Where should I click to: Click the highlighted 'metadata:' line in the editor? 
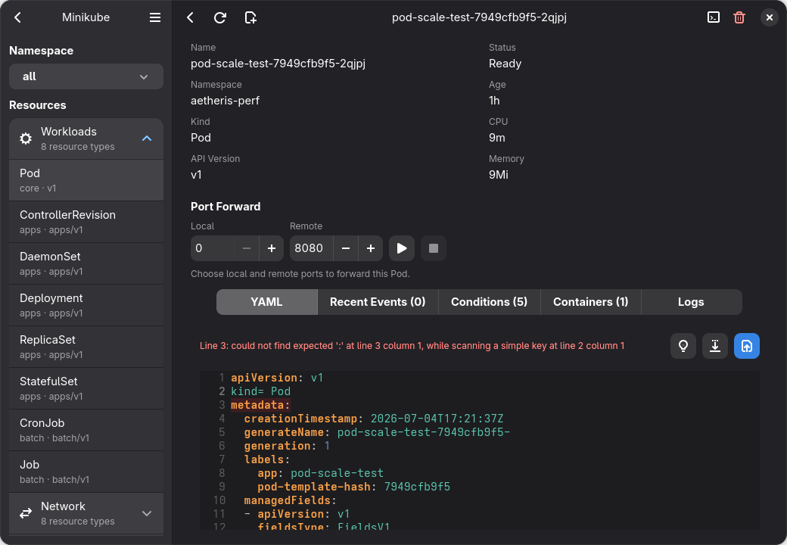[x=260, y=405]
